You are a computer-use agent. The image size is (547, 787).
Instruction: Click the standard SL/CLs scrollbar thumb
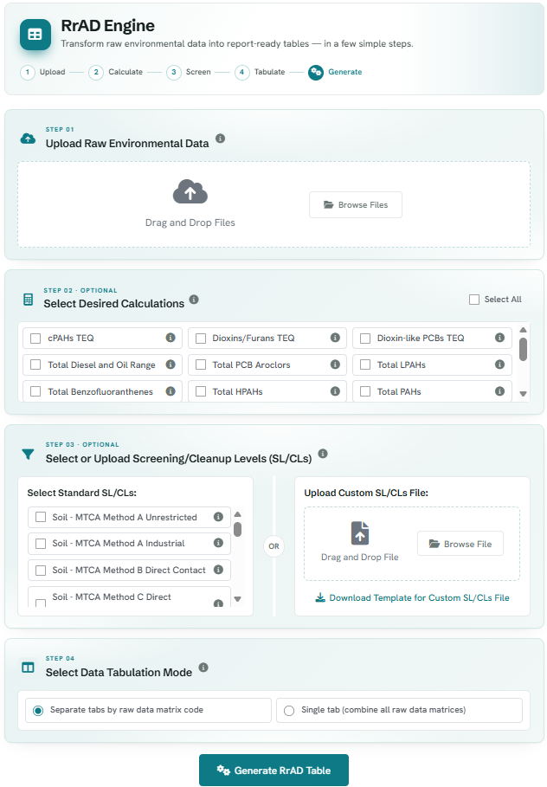coord(238,529)
